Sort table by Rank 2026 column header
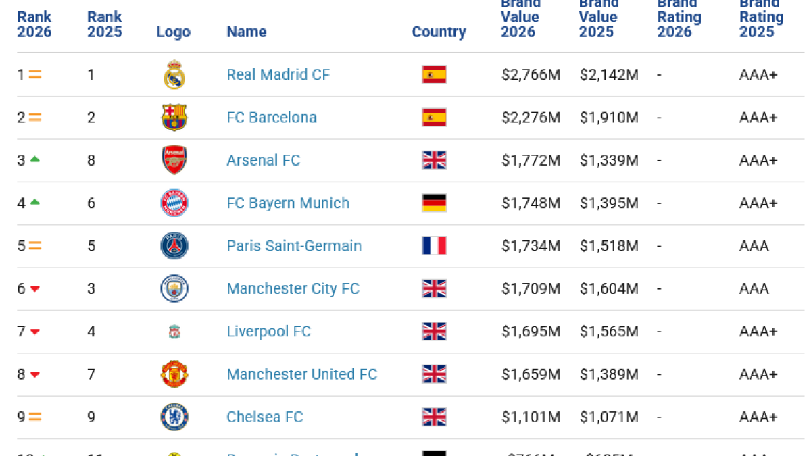Screen dimensions: 811x456 pyautogui.click(x=34, y=24)
